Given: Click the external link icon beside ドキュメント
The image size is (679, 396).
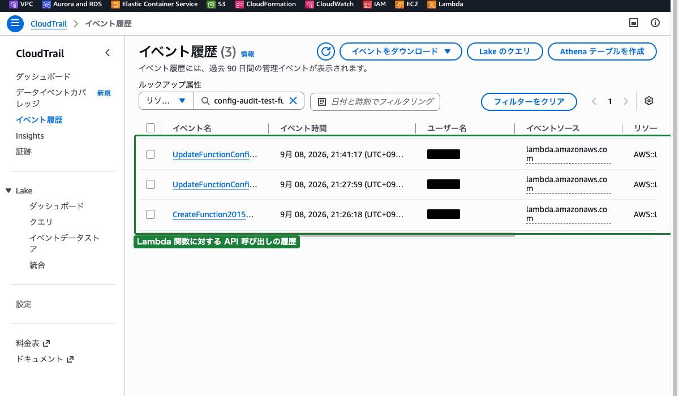Looking at the screenshot, I should point(70,359).
